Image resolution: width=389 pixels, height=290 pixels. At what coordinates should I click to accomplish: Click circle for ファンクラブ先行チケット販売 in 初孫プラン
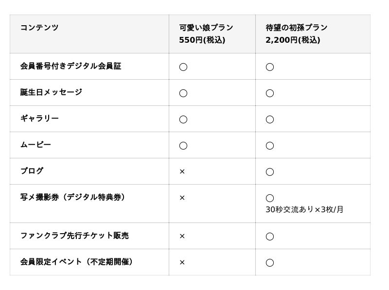270,237
